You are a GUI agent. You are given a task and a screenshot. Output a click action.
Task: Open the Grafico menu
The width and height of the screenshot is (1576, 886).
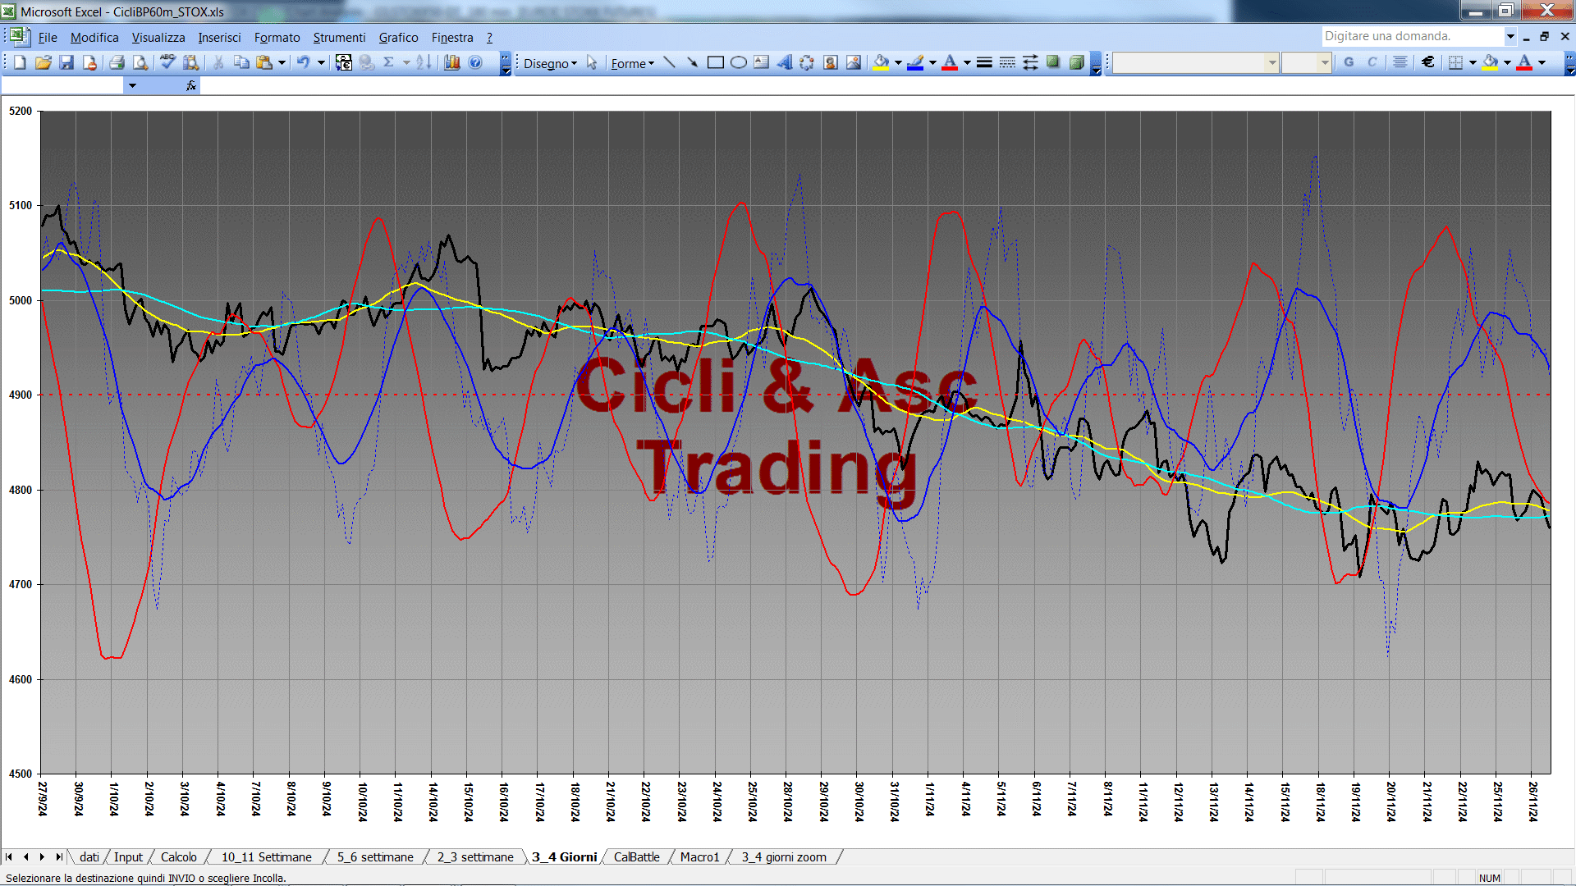[398, 38]
